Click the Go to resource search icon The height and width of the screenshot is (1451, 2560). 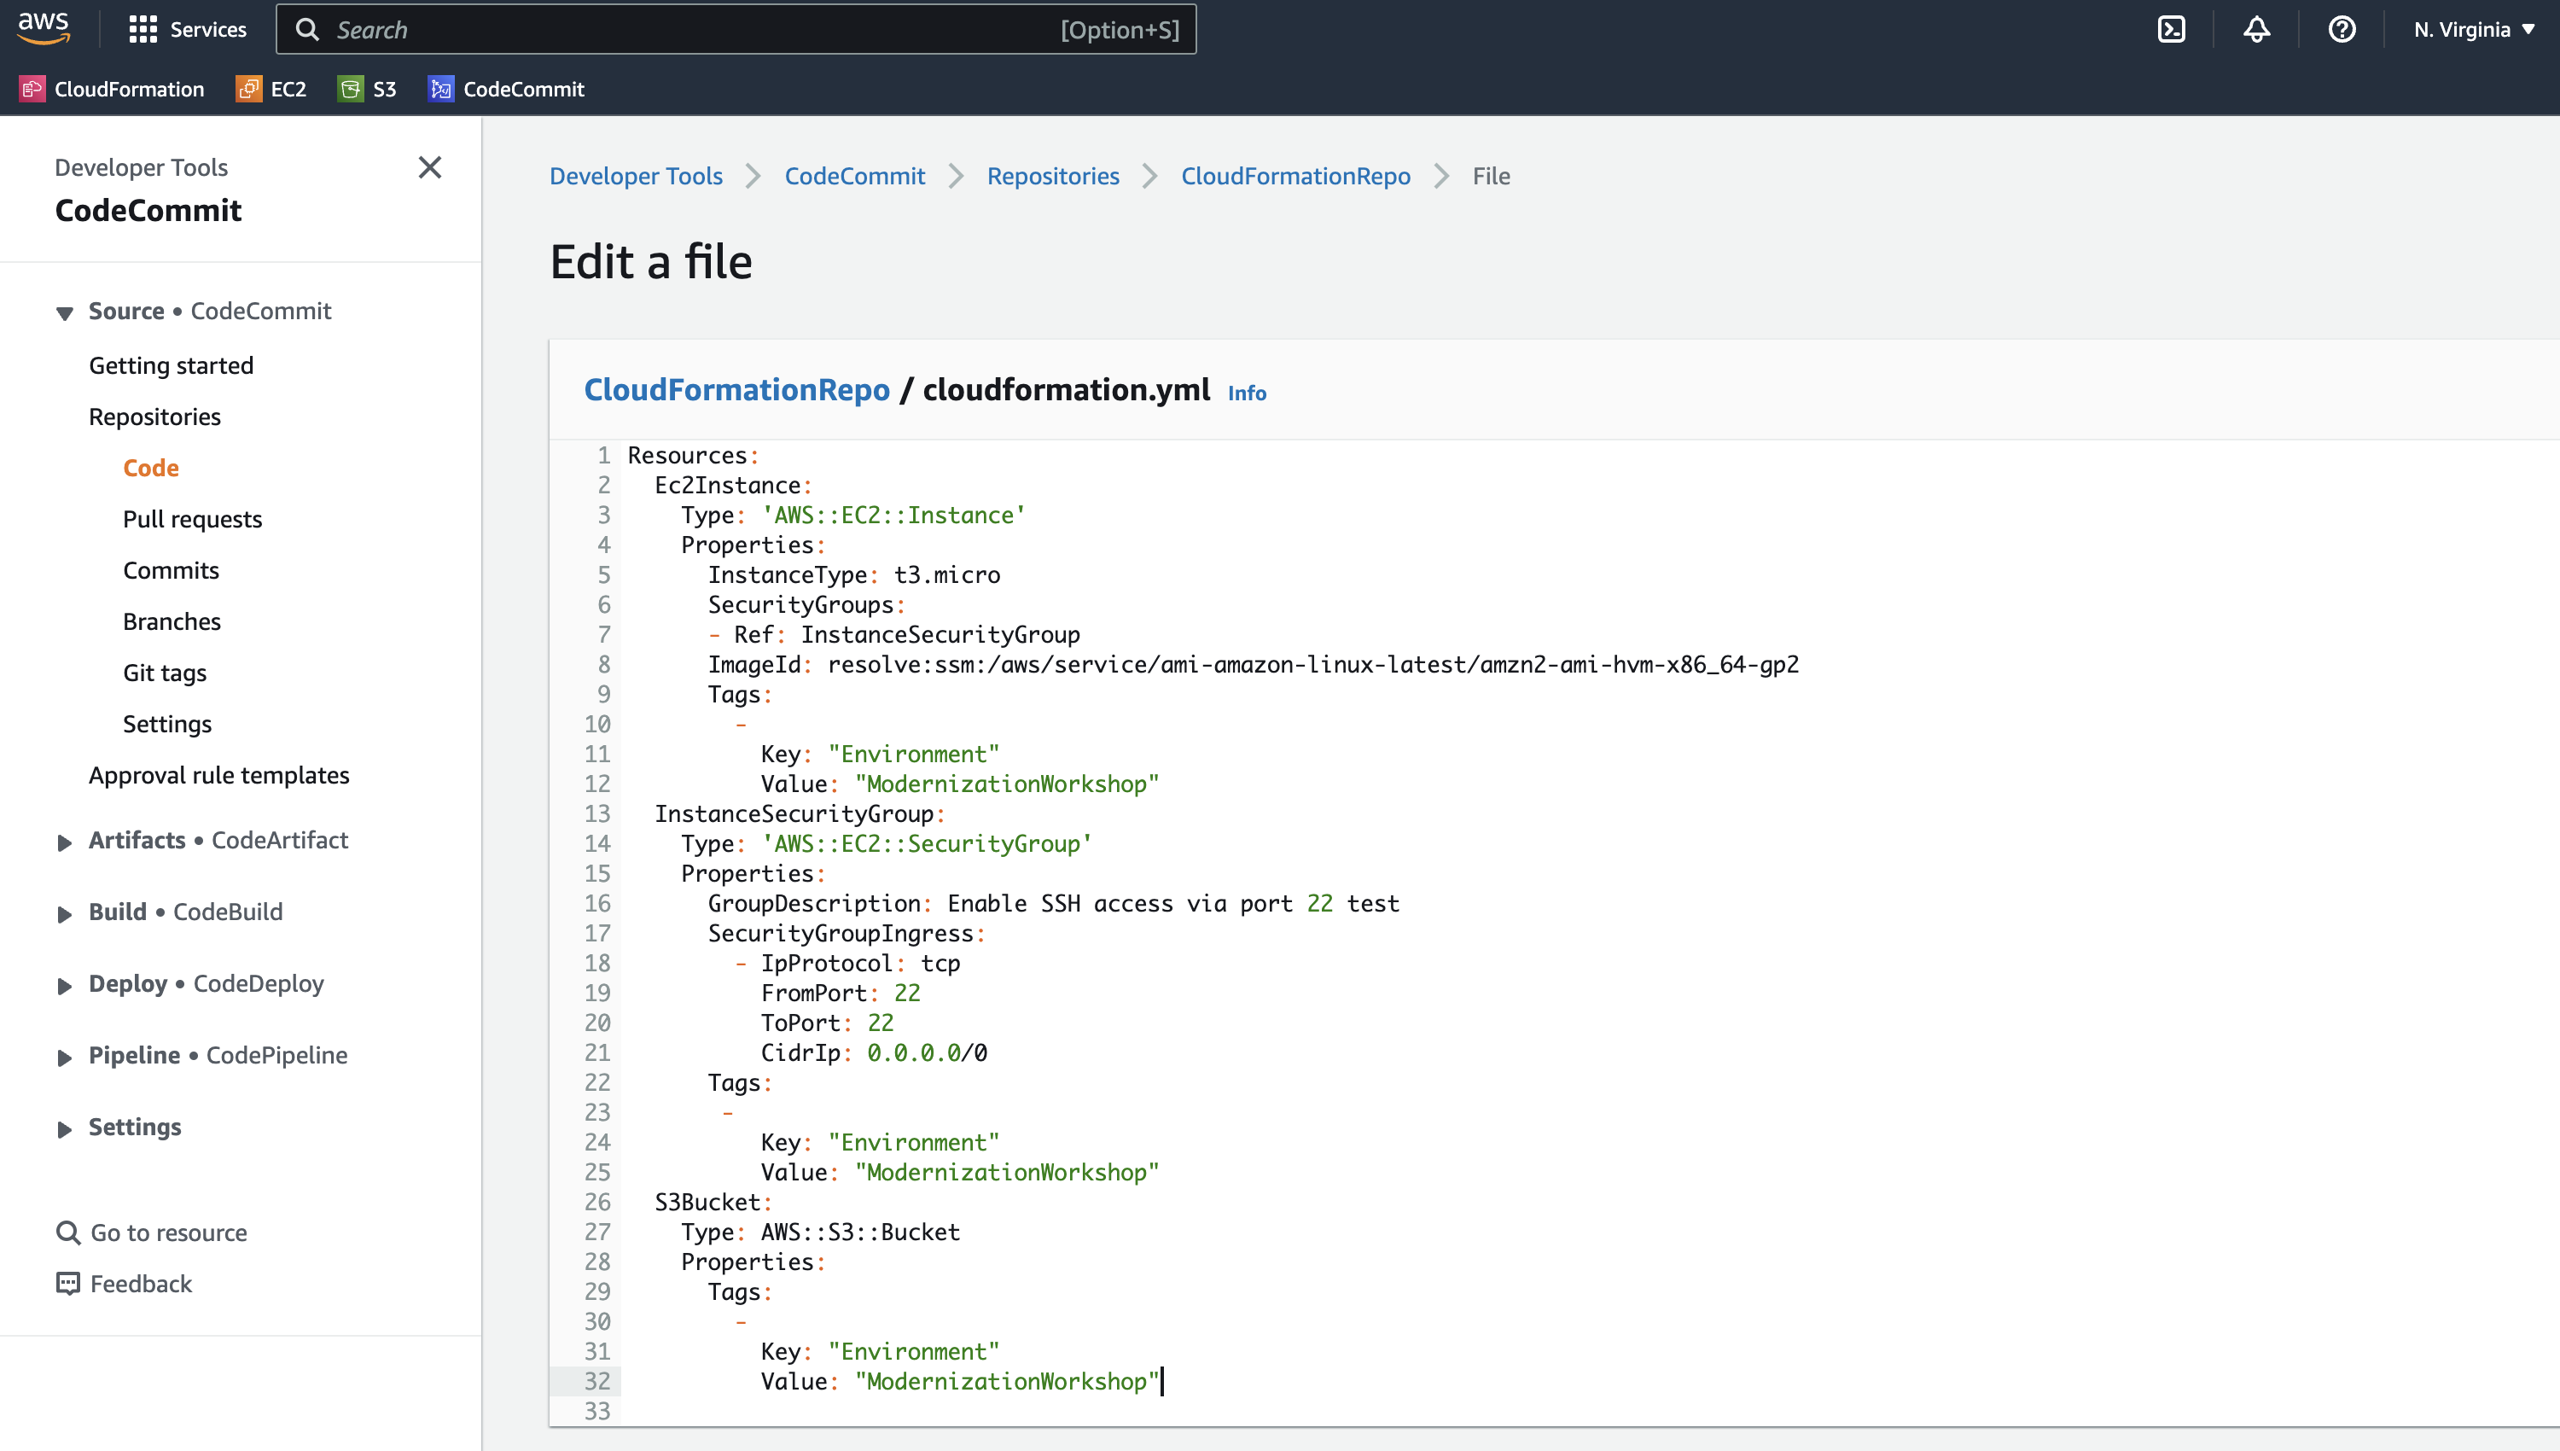[x=67, y=1232]
